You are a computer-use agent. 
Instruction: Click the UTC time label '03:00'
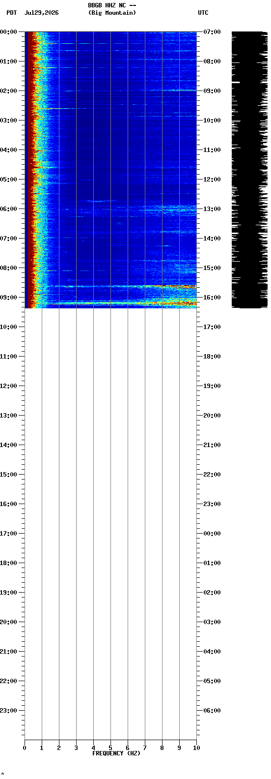tap(212, 622)
